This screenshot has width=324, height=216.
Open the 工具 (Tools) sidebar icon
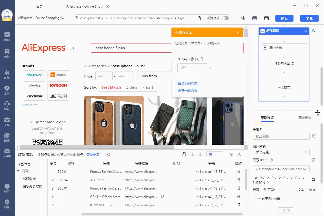[x=7, y=122]
